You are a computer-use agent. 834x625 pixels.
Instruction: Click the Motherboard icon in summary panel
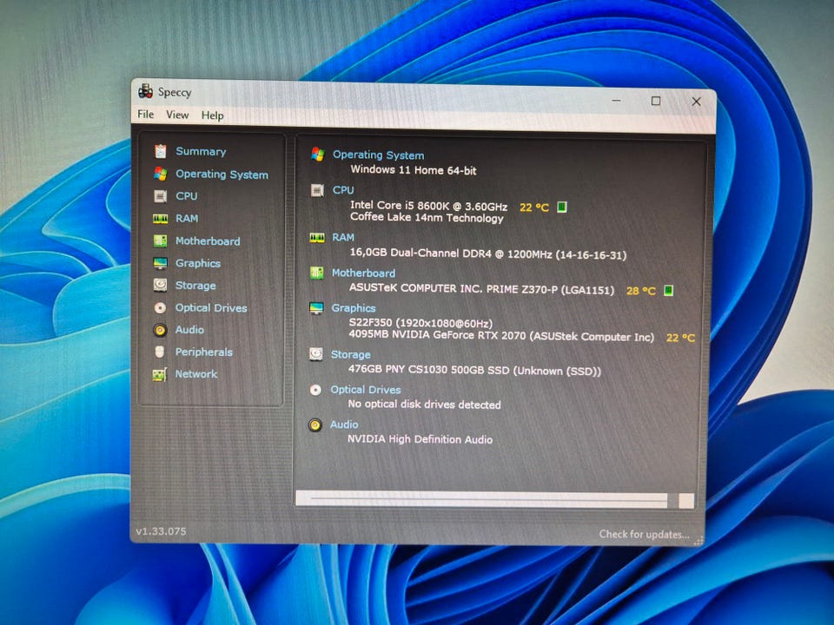click(x=316, y=273)
